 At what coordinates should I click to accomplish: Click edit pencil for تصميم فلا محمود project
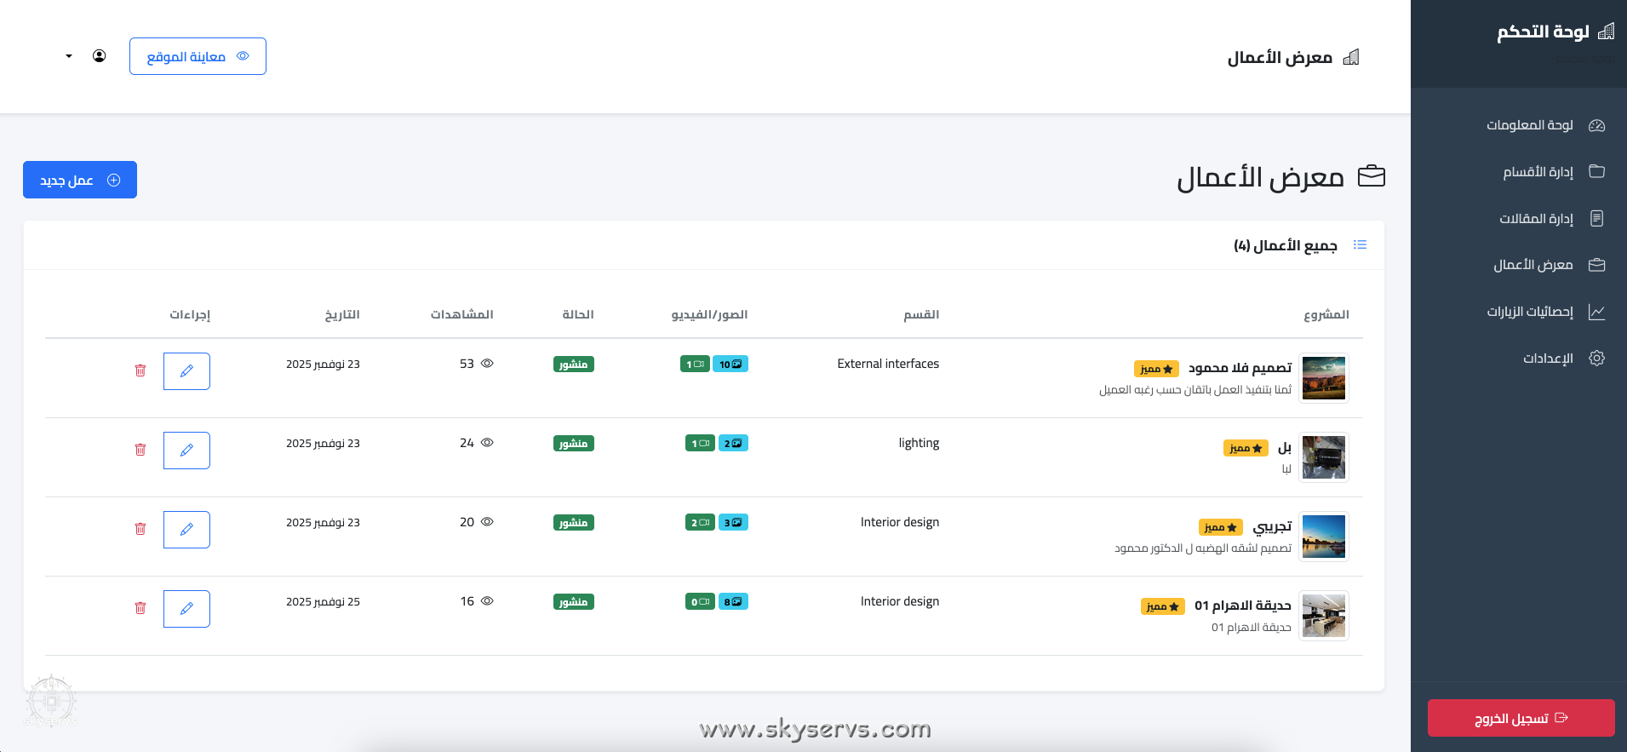(x=186, y=371)
